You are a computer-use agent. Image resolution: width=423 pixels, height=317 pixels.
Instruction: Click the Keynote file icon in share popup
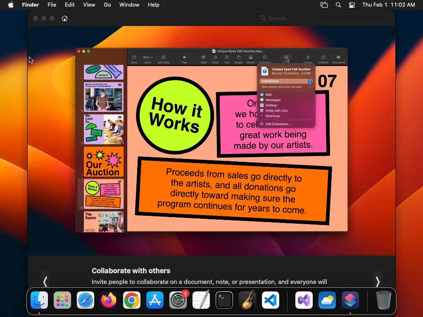(265, 71)
